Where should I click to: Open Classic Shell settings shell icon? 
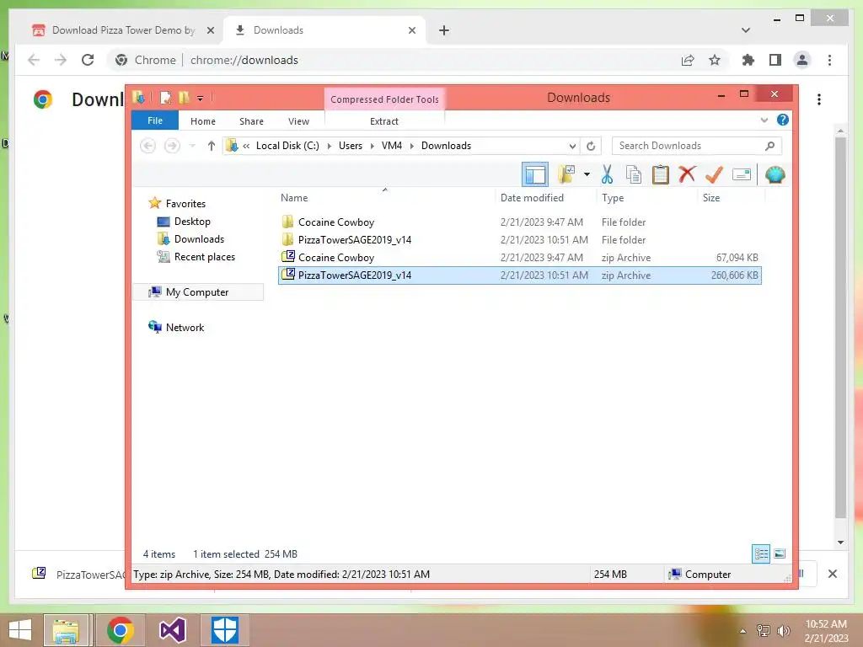[775, 175]
